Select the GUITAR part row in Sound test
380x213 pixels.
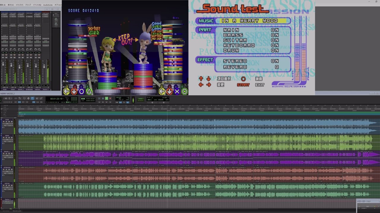tap(251, 40)
